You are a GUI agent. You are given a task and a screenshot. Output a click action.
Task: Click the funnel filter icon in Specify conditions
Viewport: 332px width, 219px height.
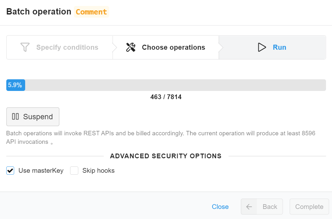(x=25, y=48)
